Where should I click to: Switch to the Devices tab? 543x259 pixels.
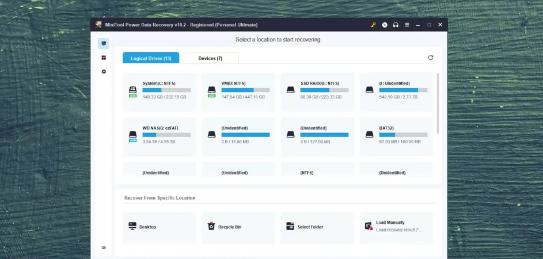[210, 58]
